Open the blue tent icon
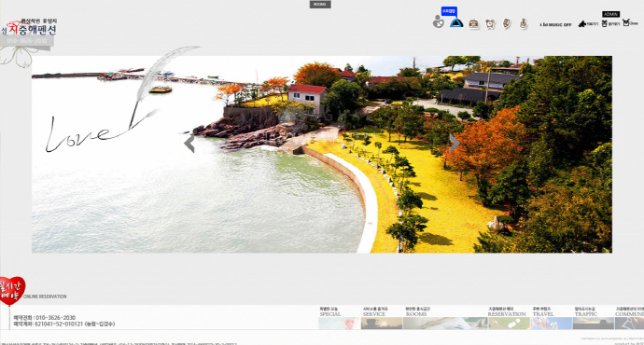644x345 pixels. [455, 23]
